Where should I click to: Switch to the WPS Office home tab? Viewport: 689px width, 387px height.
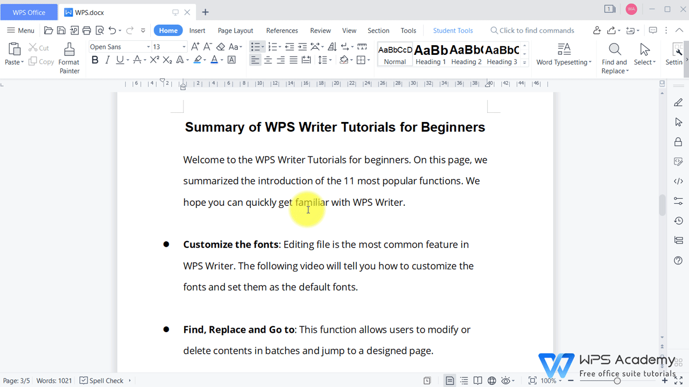(x=29, y=12)
